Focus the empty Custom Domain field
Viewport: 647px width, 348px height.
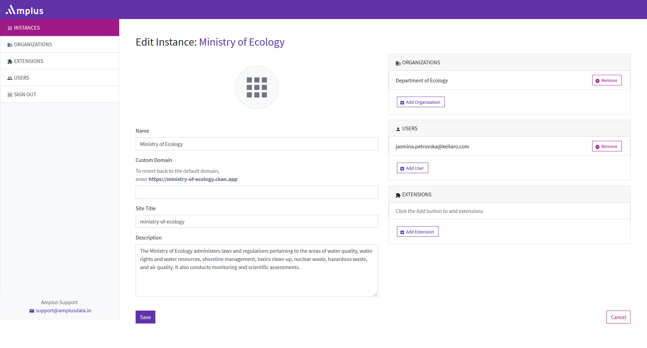[257, 192]
